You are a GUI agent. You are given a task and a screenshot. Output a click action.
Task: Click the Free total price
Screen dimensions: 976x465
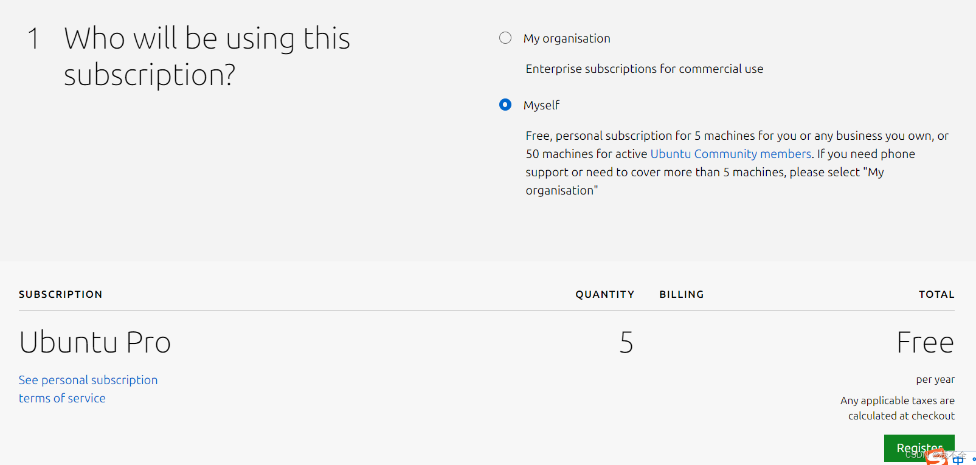tap(926, 342)
